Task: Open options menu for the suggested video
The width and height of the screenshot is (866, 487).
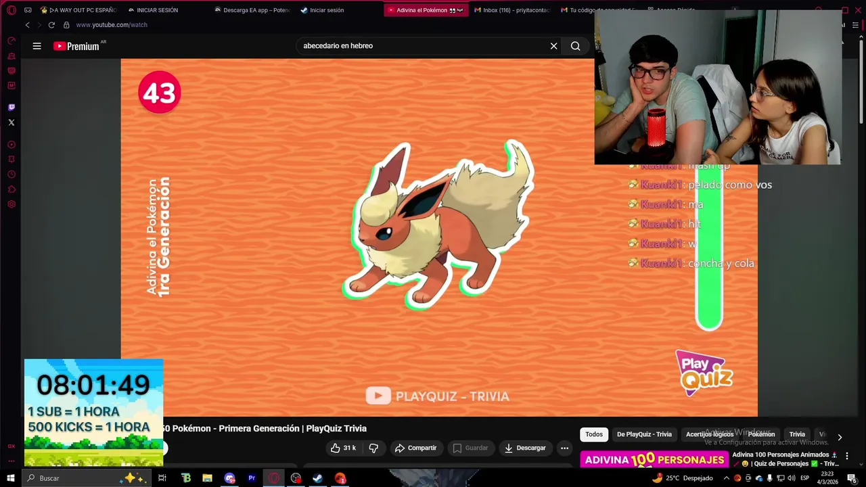Action: pos(846,456)
